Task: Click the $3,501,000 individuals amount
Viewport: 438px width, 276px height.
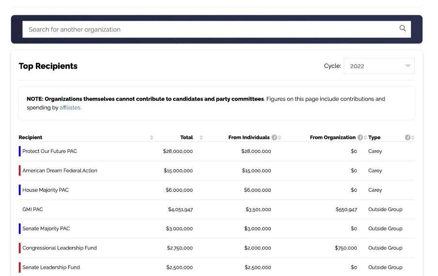Action: 258,209
